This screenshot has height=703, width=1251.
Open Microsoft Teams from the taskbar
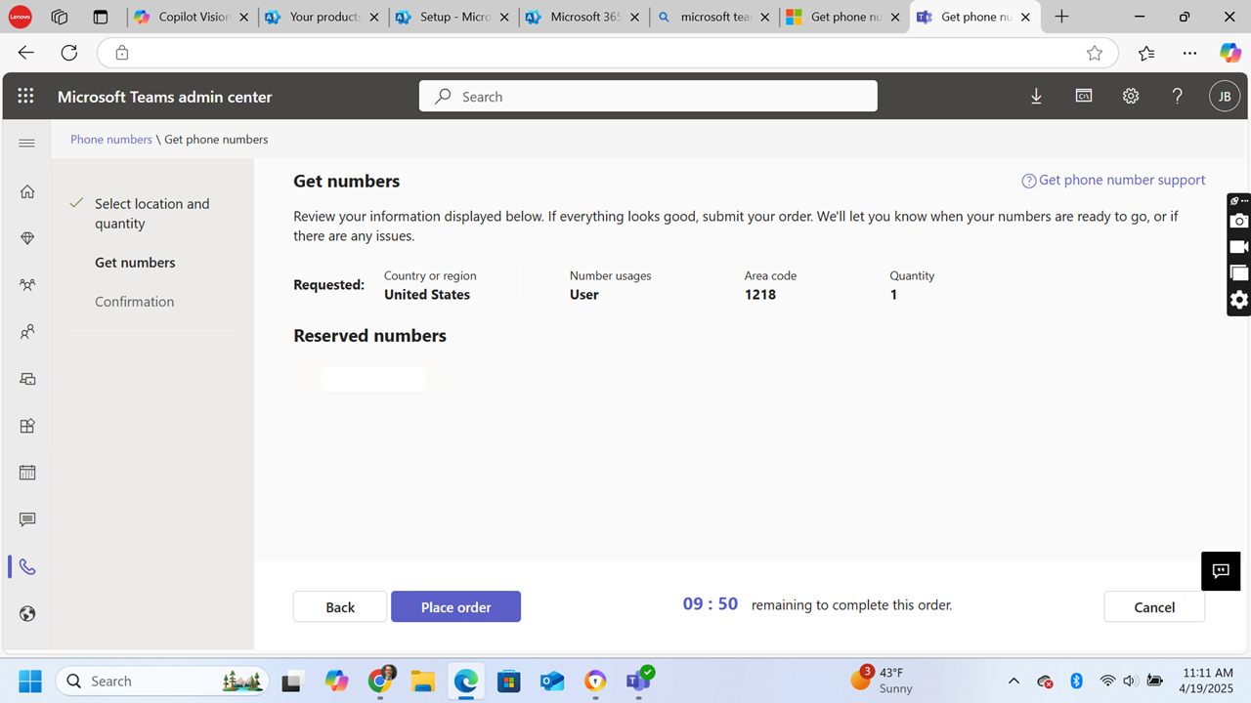[x=638, y=681]
